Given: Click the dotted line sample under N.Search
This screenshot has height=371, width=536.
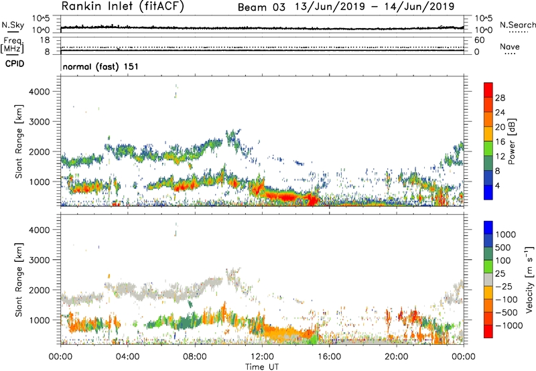Looking at the screenshot, I should point(519,32).
